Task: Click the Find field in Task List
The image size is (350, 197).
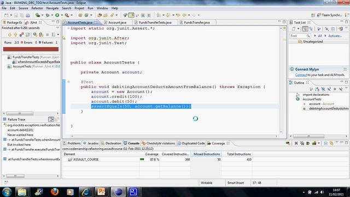Action: pyautogui.click(x=300, y=36)
